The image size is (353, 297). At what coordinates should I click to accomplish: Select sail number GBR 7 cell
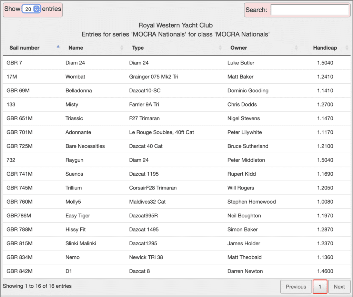click(14, 63)
